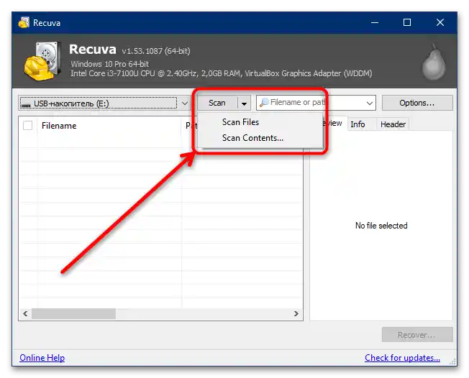
Task: Click the Recuva title bar app icon
Action: click(24, 22)
